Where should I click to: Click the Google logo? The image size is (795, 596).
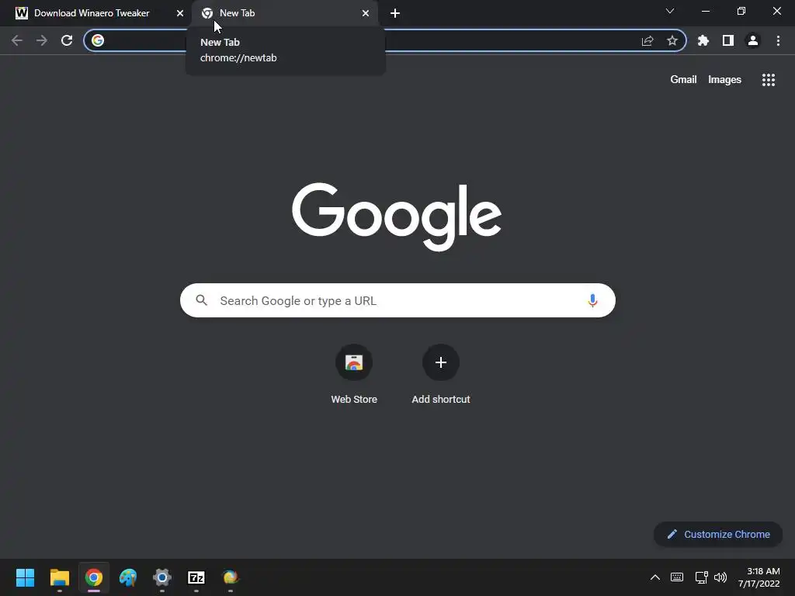click(x=397, y=217)
